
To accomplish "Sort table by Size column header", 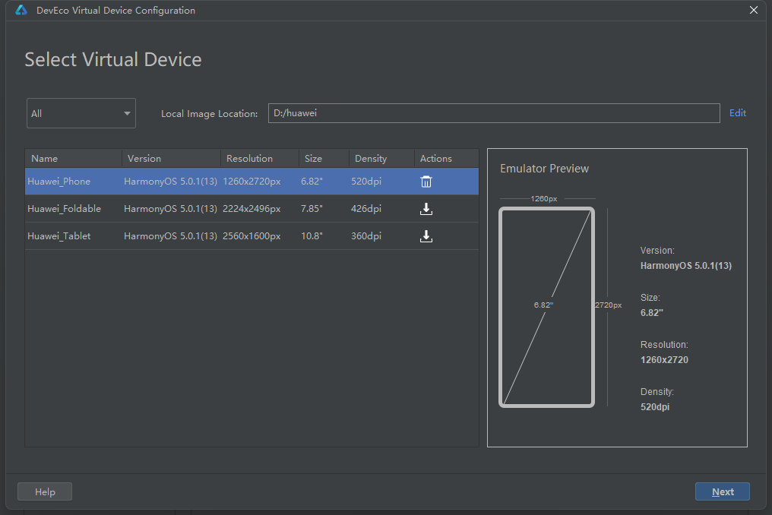I will pyautogui.click(x=324, y=159).
